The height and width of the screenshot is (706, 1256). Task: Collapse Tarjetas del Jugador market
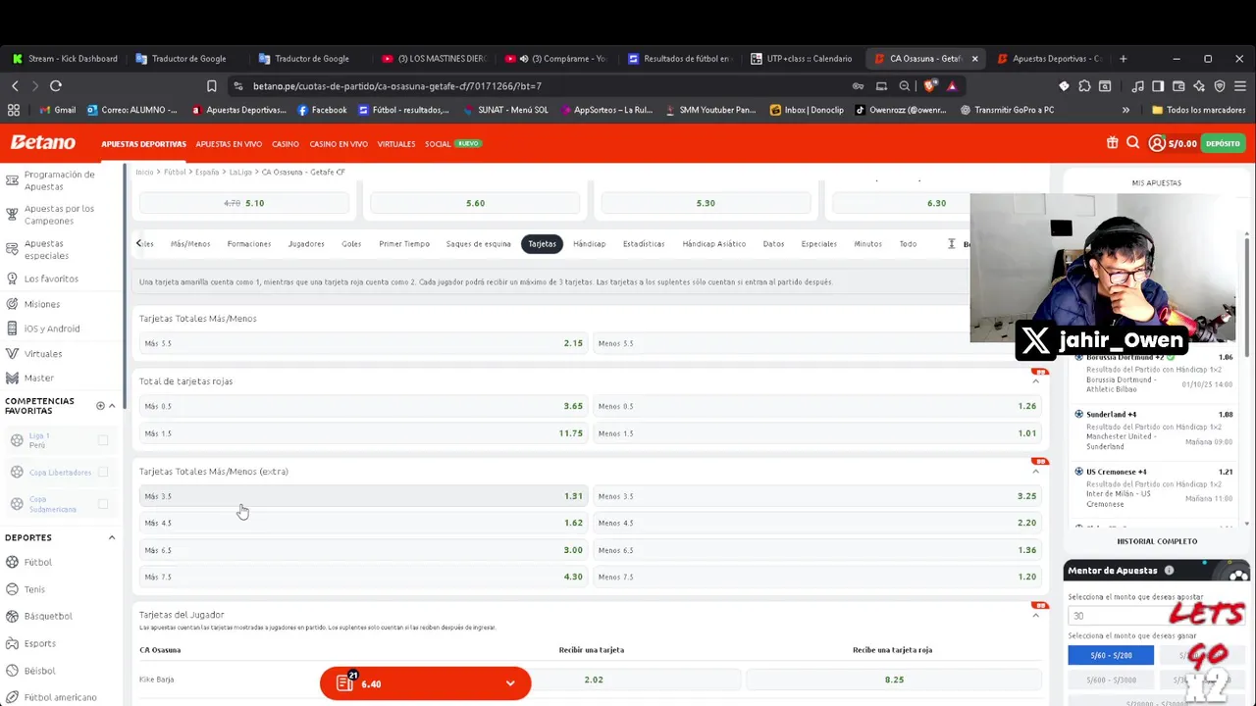[x=1035, y=615]
